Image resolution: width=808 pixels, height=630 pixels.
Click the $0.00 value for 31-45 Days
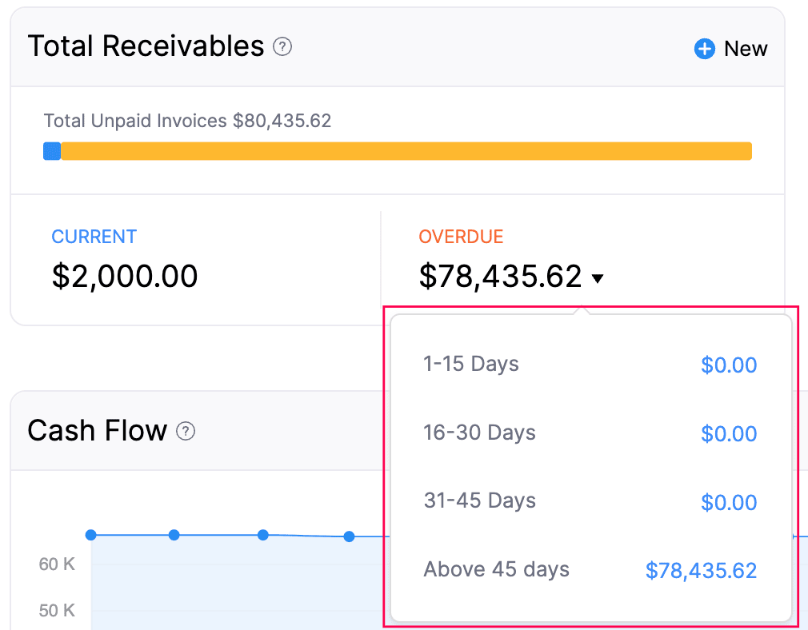[729, 502]
